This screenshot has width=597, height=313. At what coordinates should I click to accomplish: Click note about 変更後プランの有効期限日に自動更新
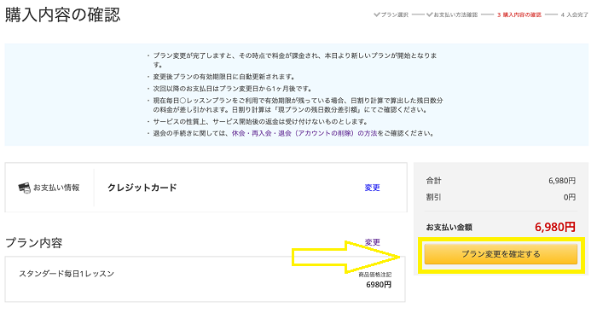(224, 77)
